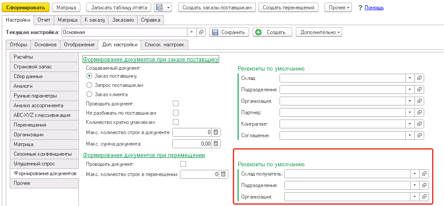The image size is (444, 206).
Task: Open the Основное settings tab
Action: point(45,45)
